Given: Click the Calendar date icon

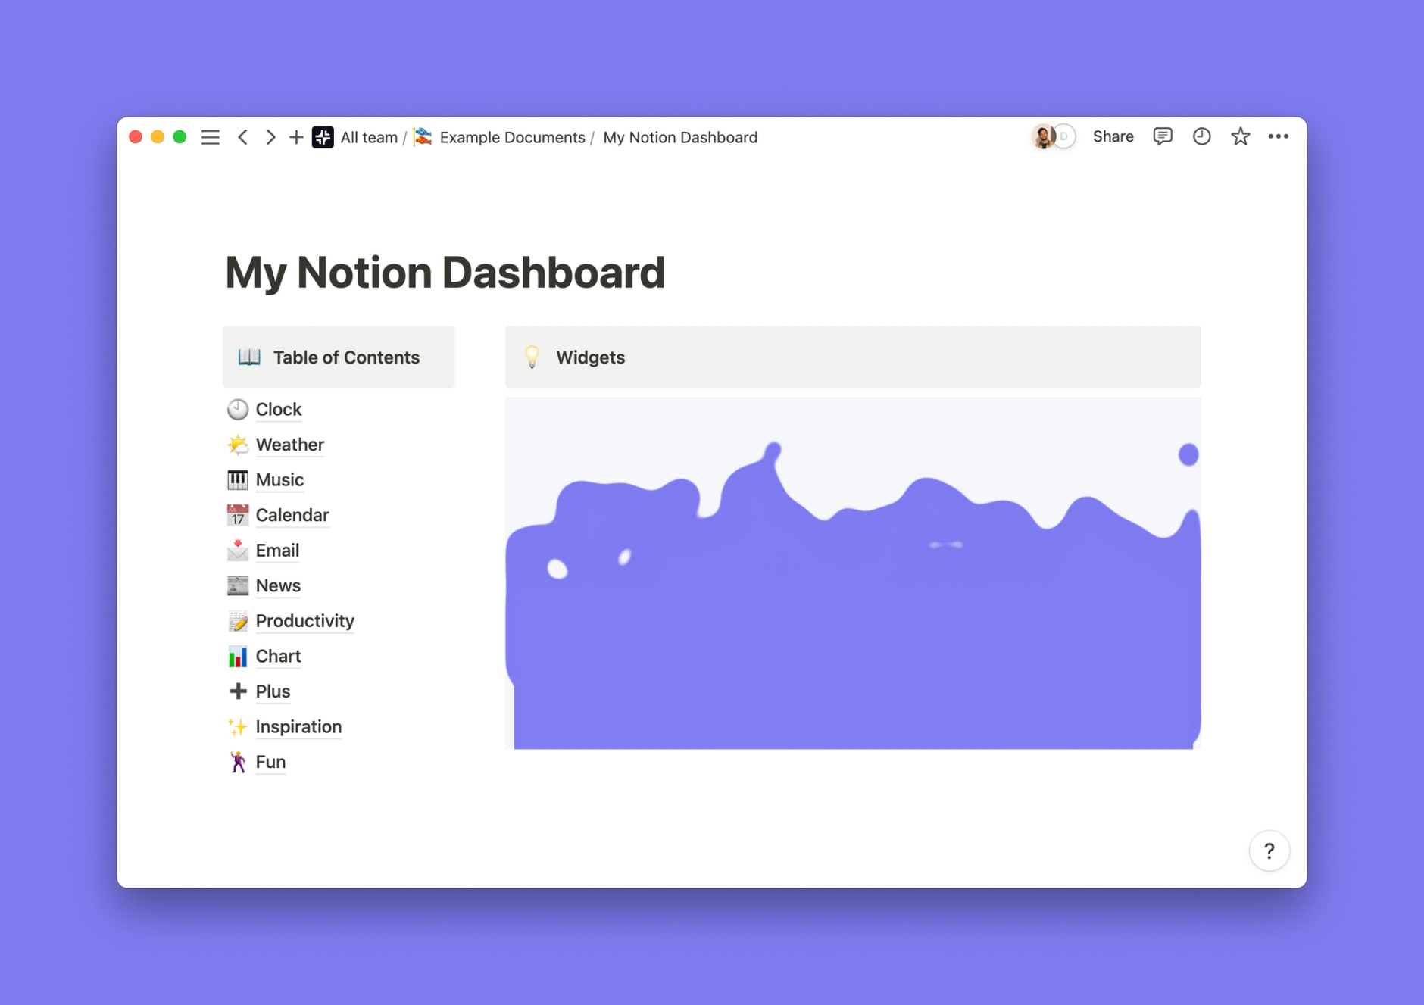Looking at the screenshot, I should [x=238, y=515].
